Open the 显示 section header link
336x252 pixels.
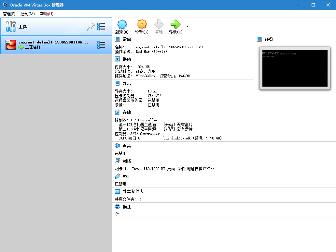(x=127, y=83)
